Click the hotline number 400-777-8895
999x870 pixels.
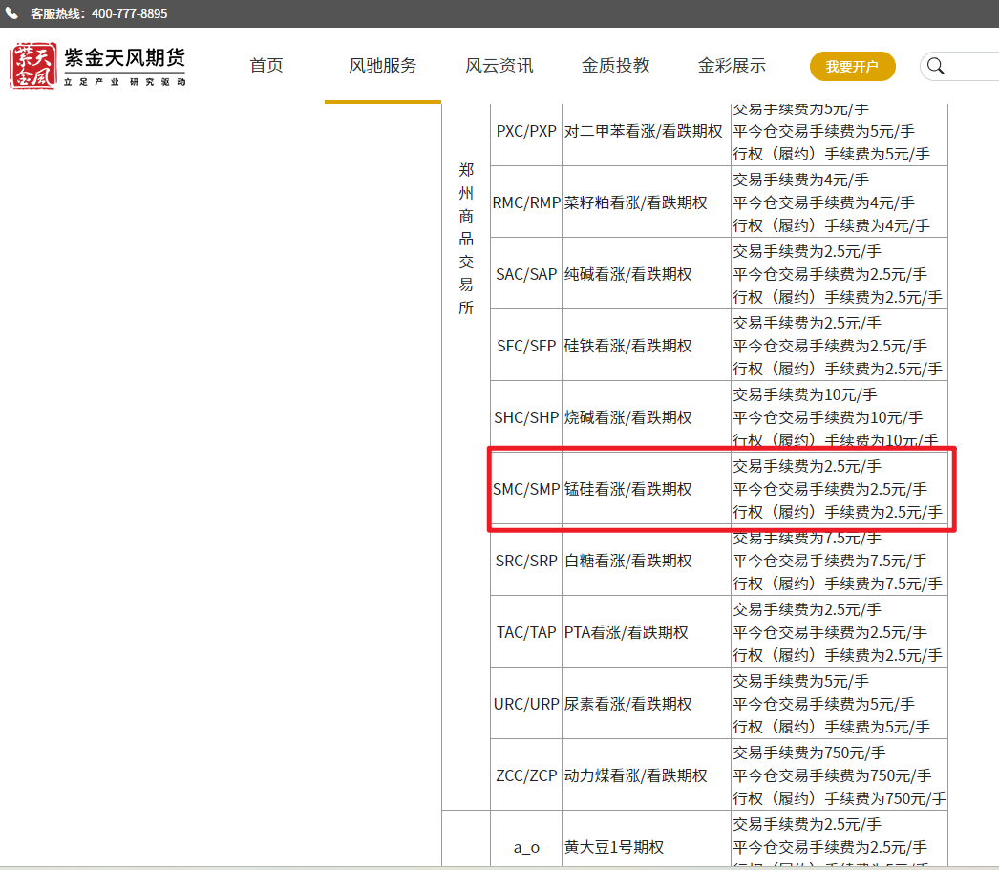(129, 13)
